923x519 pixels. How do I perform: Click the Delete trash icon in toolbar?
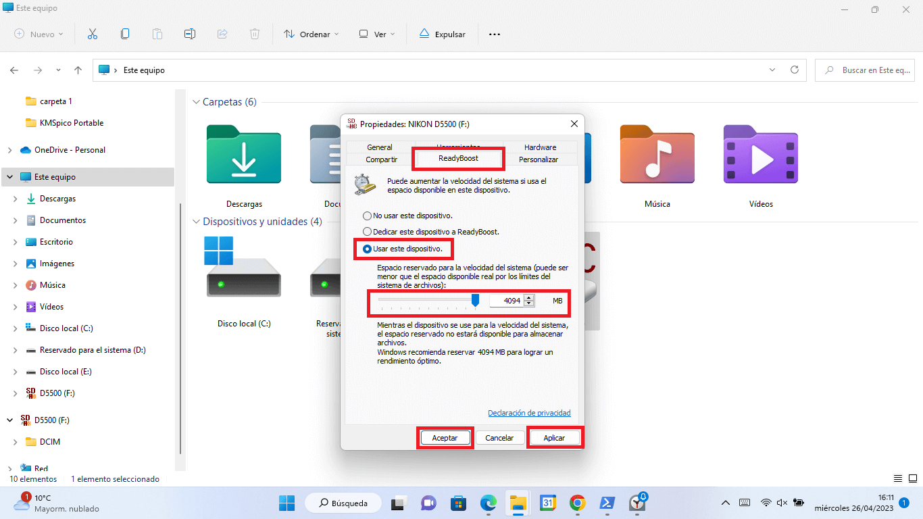[x=255, y=34]
